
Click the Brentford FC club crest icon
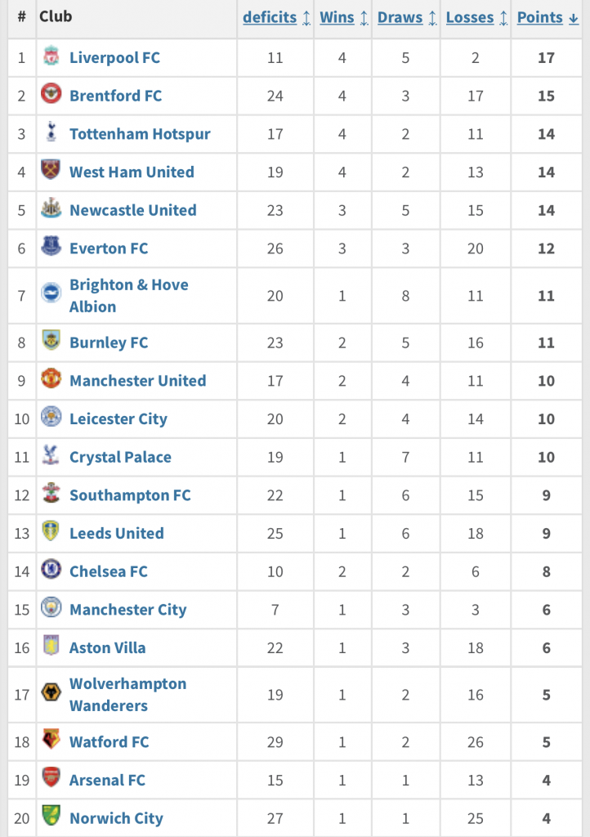(x=51, y=95)
